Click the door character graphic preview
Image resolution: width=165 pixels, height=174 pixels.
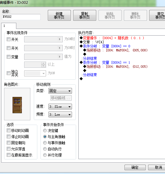[x=17, y=104]
